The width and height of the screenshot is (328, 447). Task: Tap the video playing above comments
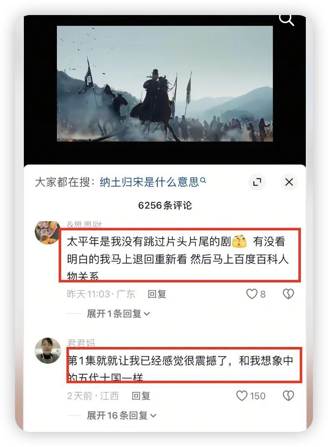coord(165,84)
